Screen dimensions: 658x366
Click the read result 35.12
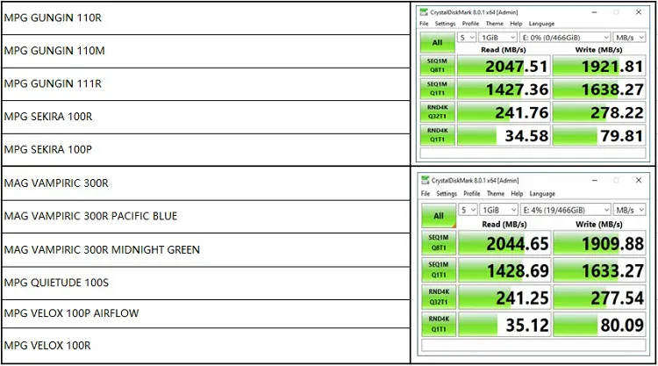coord(504,325)
